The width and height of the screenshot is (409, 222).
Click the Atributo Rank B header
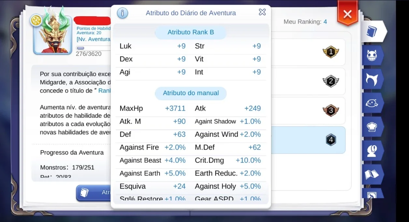click(x=191, y=32)
